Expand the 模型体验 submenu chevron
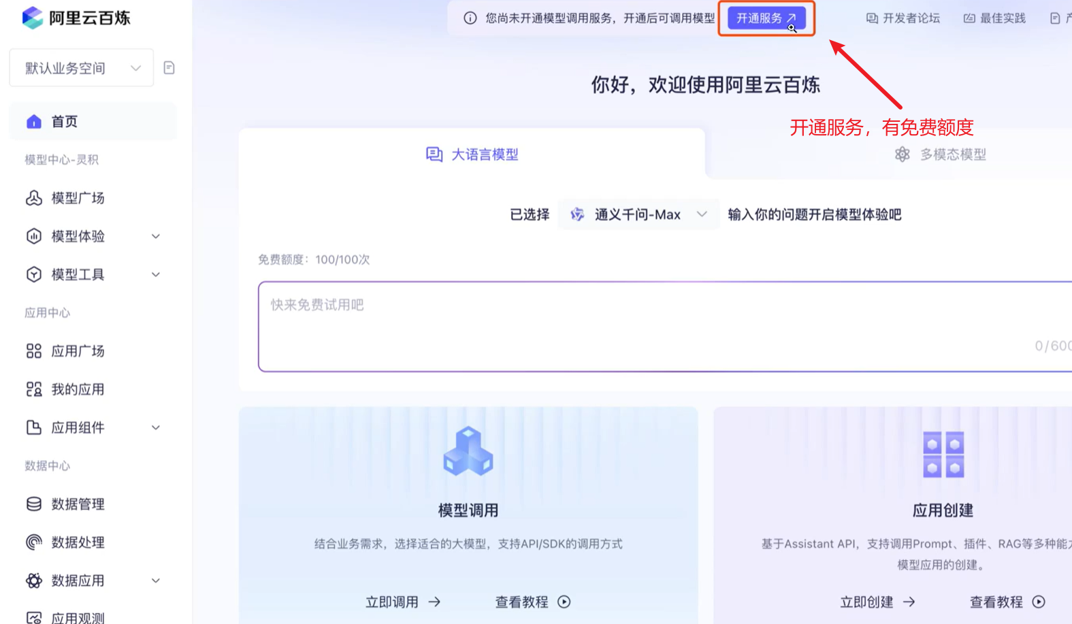Screen dimensions: 1072x624 (156, 236)
